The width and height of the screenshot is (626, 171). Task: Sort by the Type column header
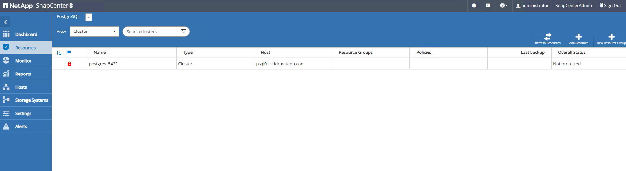(x=188, y=53)
